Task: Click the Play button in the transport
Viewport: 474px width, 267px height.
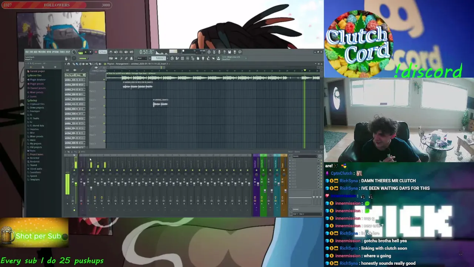Action: point(86,52)
